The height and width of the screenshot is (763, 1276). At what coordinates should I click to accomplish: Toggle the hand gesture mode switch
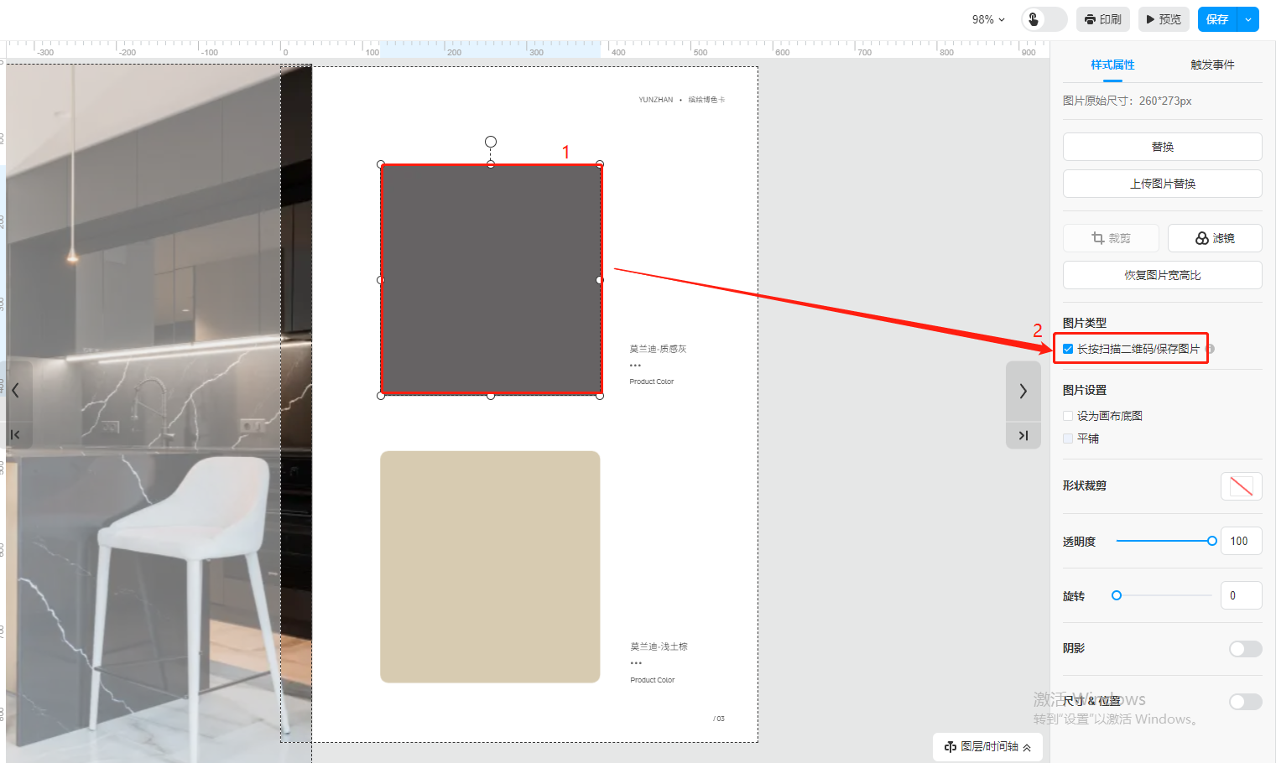[1044, 19]
